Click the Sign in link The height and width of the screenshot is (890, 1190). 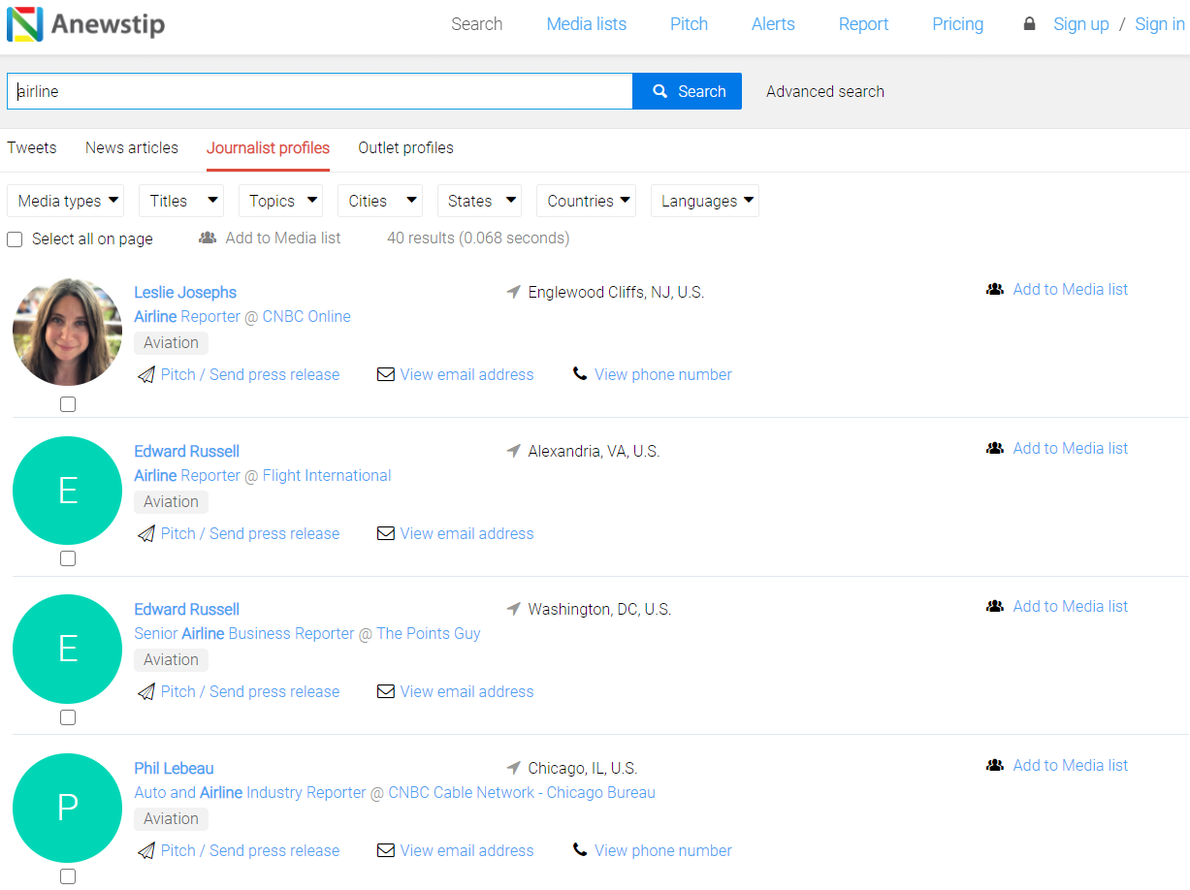[x=1160, y=24]
